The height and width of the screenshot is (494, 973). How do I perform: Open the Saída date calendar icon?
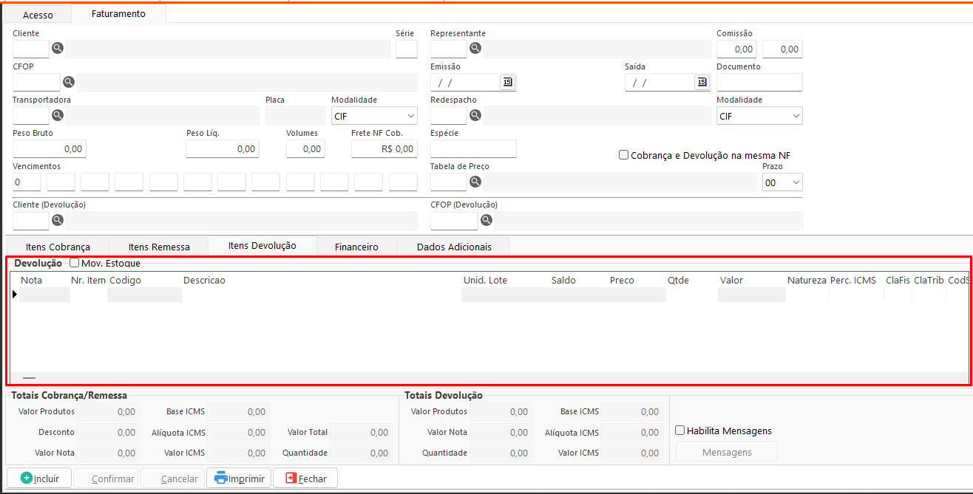point(702,82)
